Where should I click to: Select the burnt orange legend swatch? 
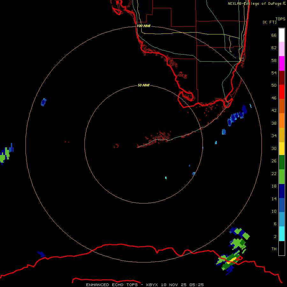click(282, 106)
